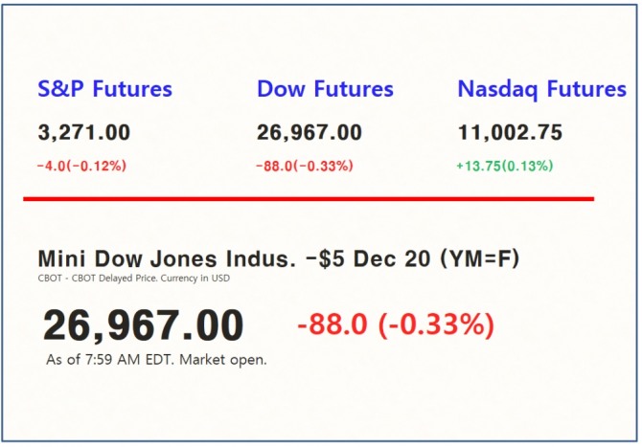Click the small Dow Futures price under the heading
This screenshot has width=642, height=447.
(310, 133)
